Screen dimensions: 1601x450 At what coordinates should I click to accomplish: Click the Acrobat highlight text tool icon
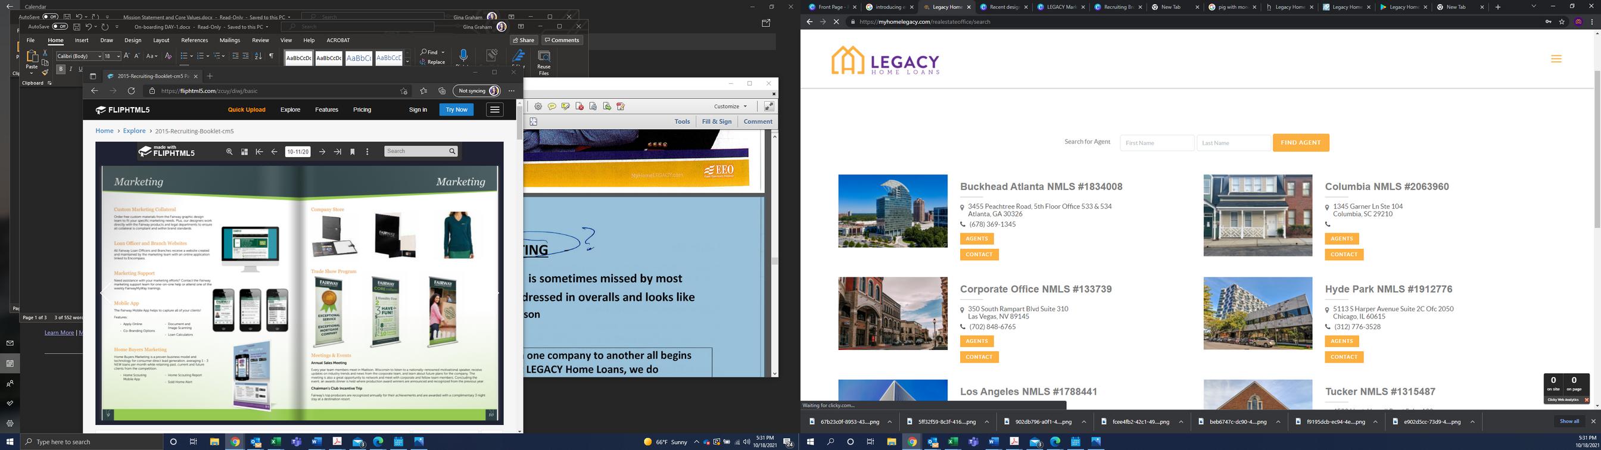click(x=565, y=107)
